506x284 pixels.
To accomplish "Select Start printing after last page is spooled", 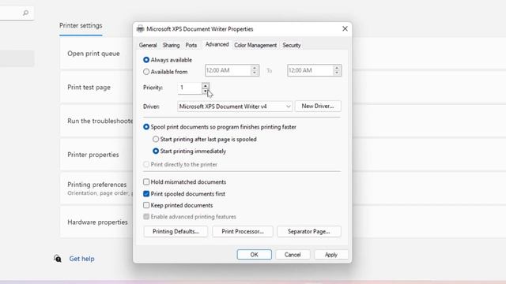I will click(156, 139).
